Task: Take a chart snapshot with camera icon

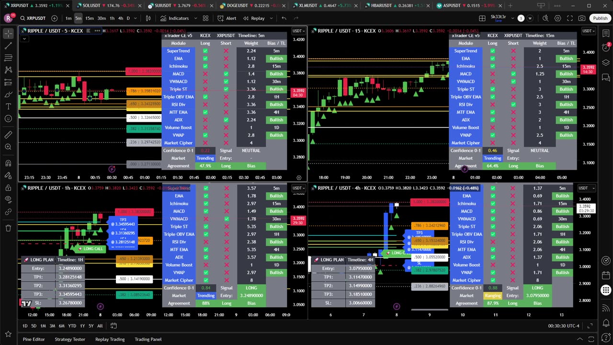Action: point(582,18)
